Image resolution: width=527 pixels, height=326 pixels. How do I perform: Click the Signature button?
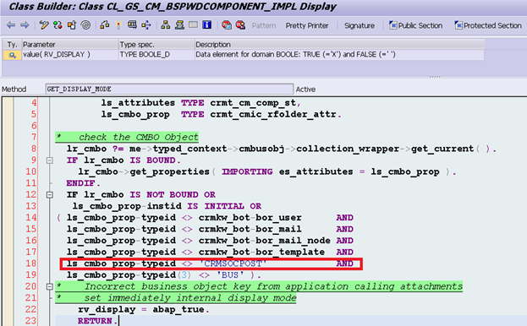[360, 25]
